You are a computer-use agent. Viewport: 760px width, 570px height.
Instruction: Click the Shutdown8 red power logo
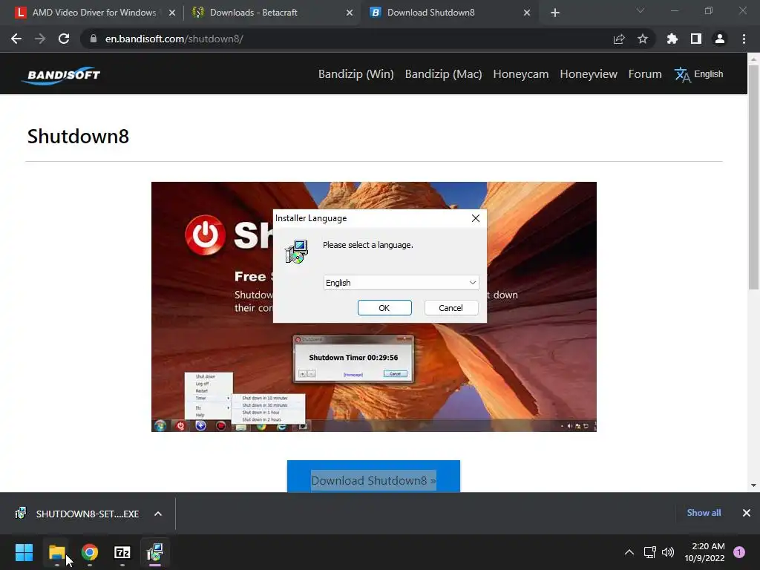(x=206, y=235)
